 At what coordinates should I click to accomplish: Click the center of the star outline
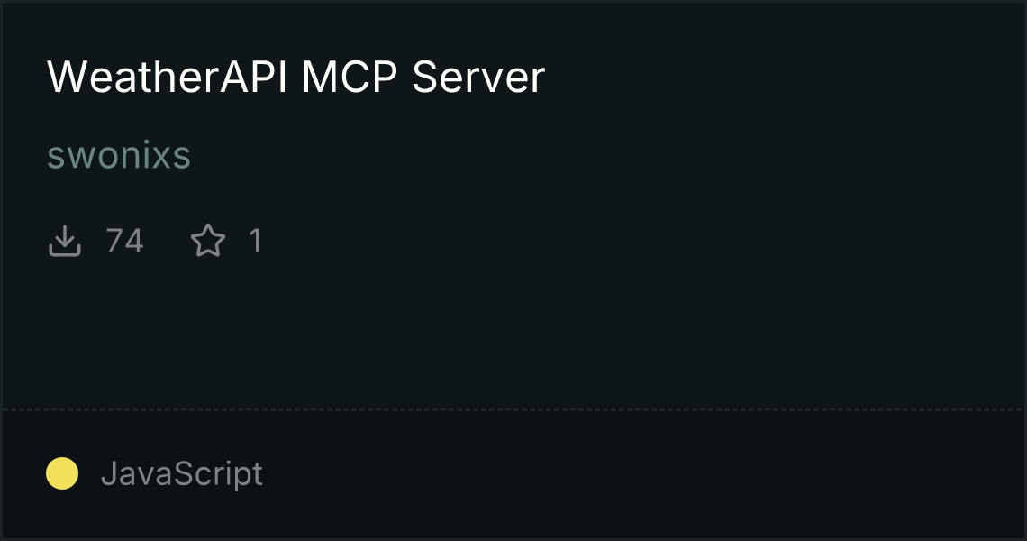coord(208,242)
